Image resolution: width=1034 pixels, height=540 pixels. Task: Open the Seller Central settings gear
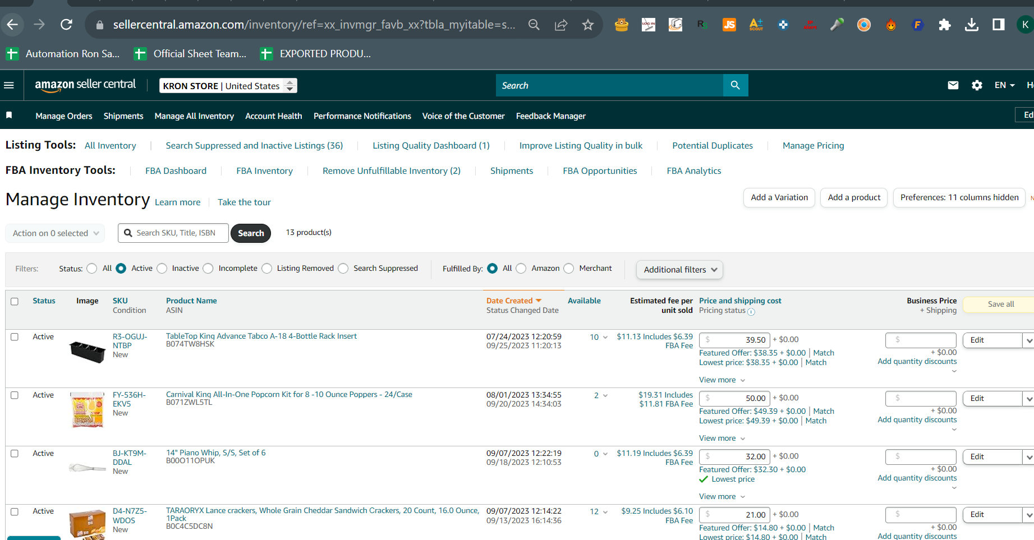[977, 85]
